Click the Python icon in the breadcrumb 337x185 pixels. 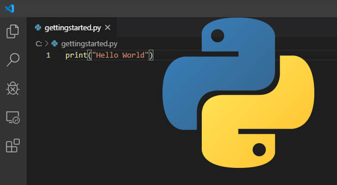pos(55,43)
